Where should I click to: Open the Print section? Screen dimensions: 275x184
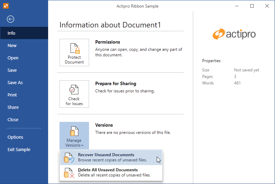point(12,95)
